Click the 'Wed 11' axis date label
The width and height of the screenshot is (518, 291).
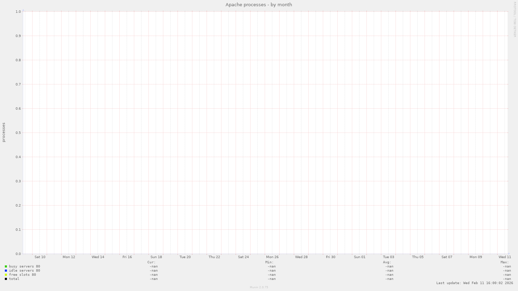(505, 257)
